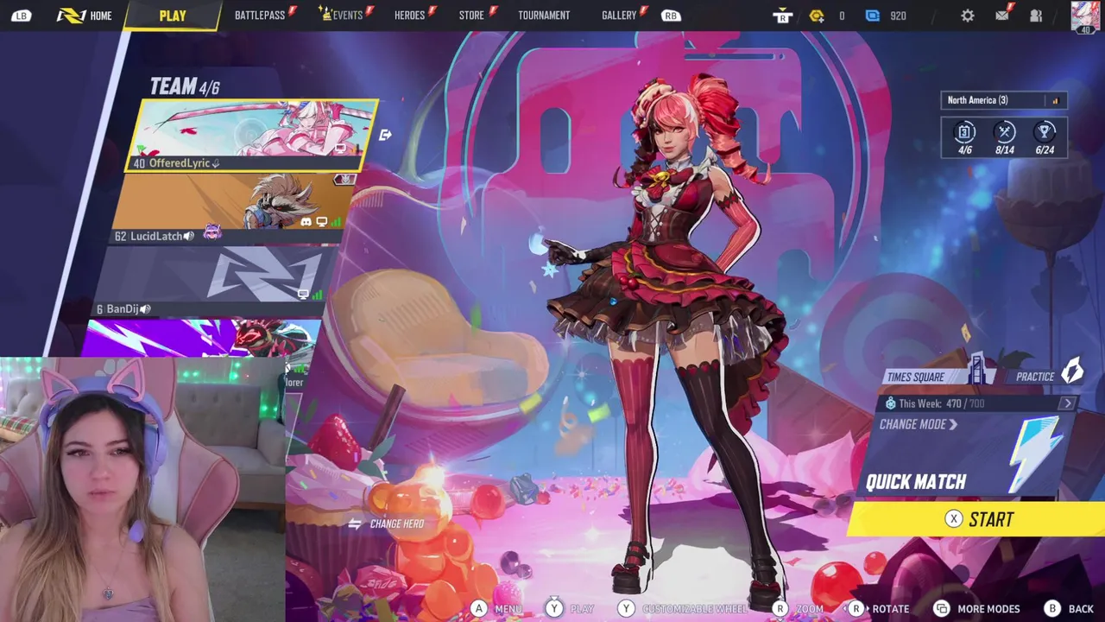The image size is (1105, 622).
Task: Open the GALLERY tab
Action: pos(619,16)
